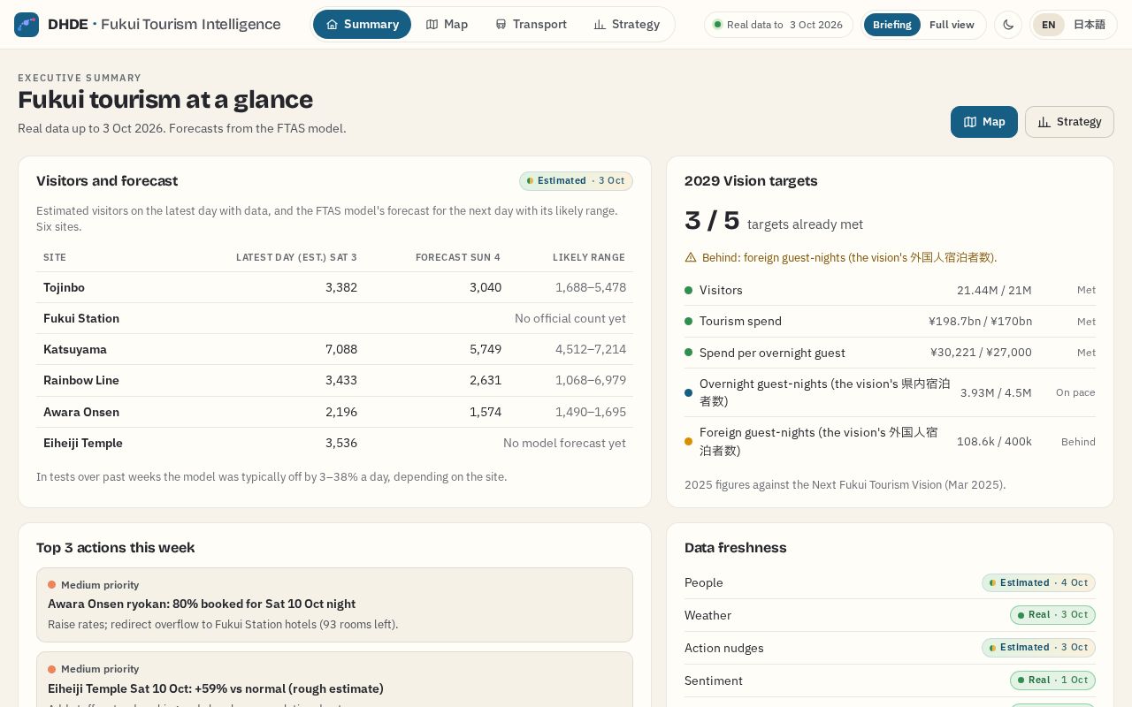The image size is (1132, 707).
Task: Click the Katsuyama site name
Action: point(75,349)
